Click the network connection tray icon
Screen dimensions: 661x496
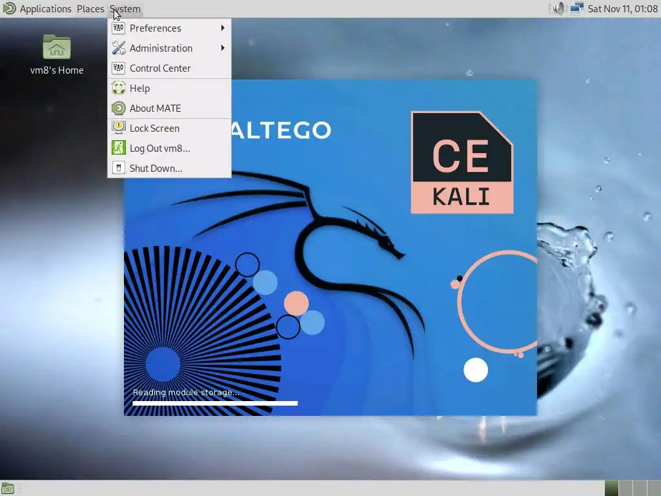(576, 8)
